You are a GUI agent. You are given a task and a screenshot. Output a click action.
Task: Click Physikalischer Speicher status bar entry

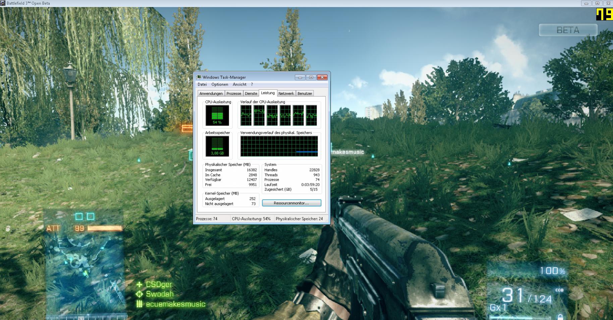pos(299,219)
